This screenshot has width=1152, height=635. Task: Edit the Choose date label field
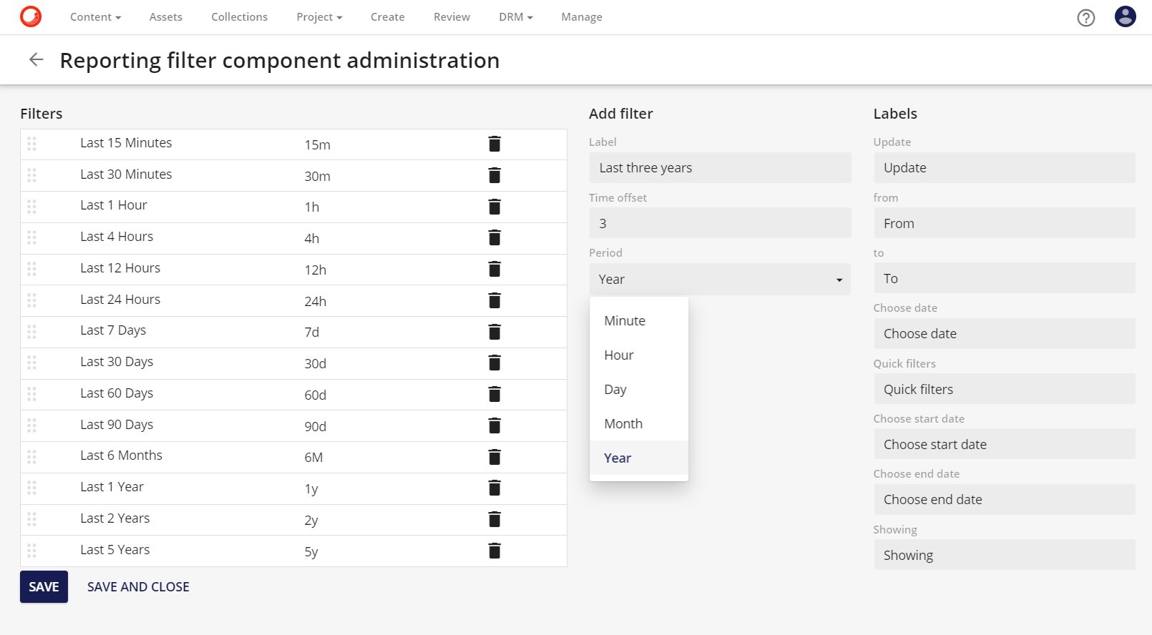(x=1005, y=334)
